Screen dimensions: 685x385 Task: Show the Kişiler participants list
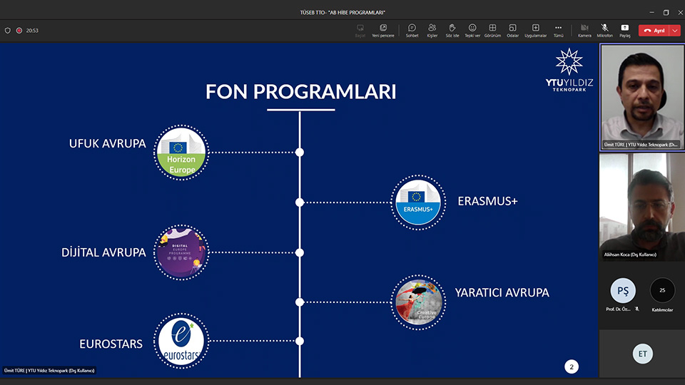coord(432,30)
